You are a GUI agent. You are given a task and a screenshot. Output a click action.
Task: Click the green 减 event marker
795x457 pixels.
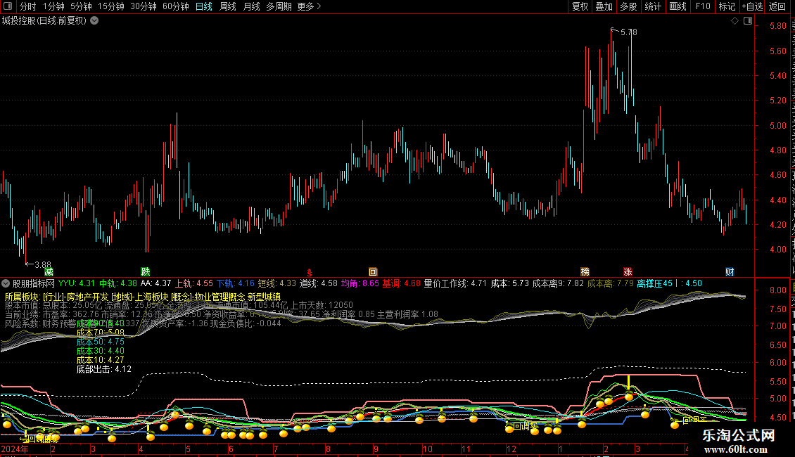[x=49, y=272]
